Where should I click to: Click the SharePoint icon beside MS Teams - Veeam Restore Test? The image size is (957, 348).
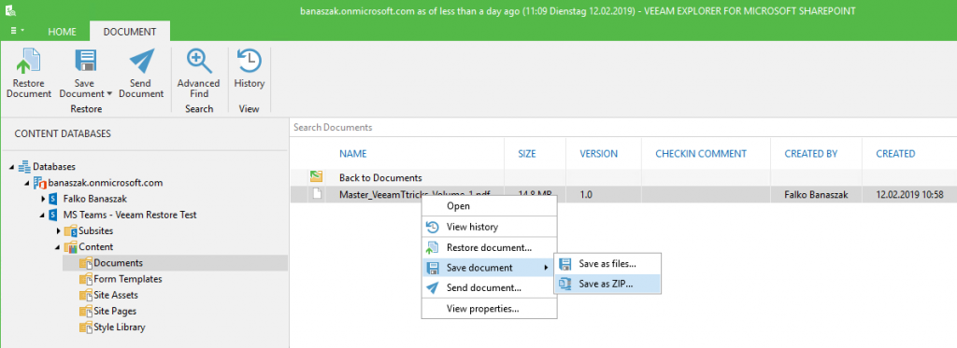pyautogui.click(x=53, y=216)
